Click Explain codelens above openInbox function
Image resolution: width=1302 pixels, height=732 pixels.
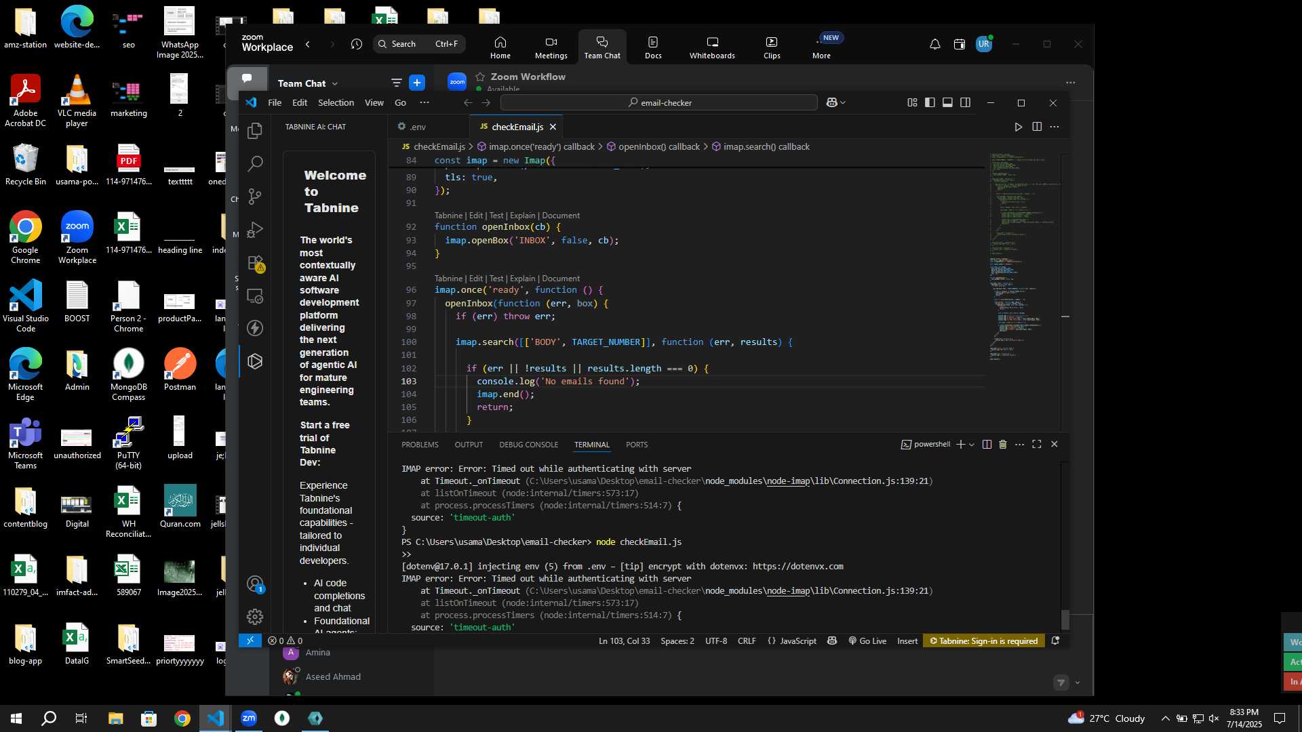[522, 216]
